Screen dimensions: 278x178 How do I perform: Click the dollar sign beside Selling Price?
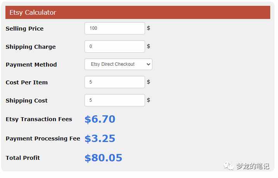(x=148, y=28)
